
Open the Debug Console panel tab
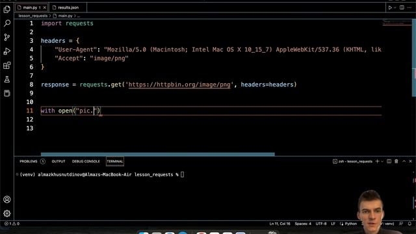[86, 161]
